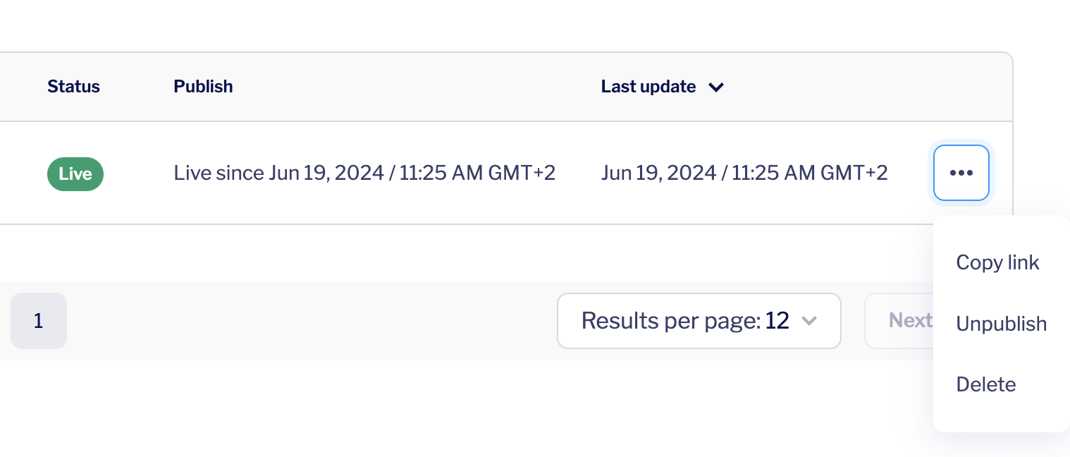Click the chevron in Results per page

click(809, 321)
